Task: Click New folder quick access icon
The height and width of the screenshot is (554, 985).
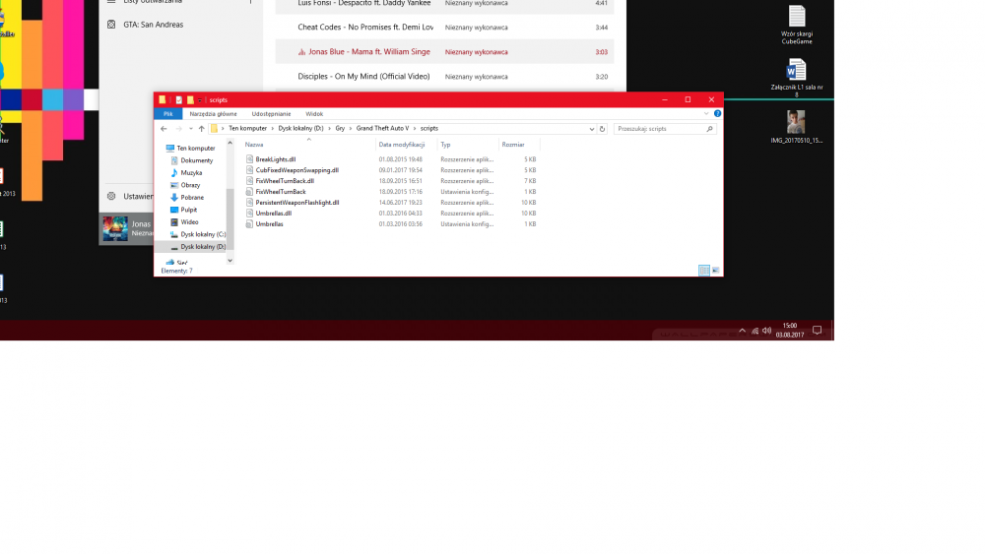Action: click(190, 99)
